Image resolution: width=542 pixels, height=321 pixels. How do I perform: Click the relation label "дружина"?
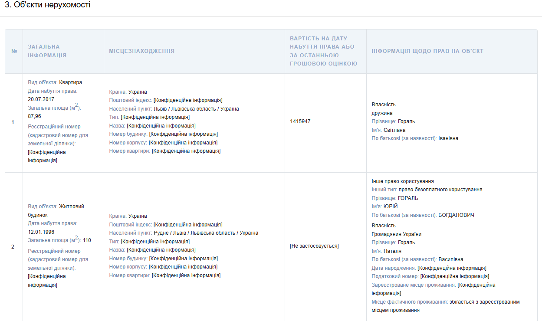pyautogui.click(x=382, y=113)
